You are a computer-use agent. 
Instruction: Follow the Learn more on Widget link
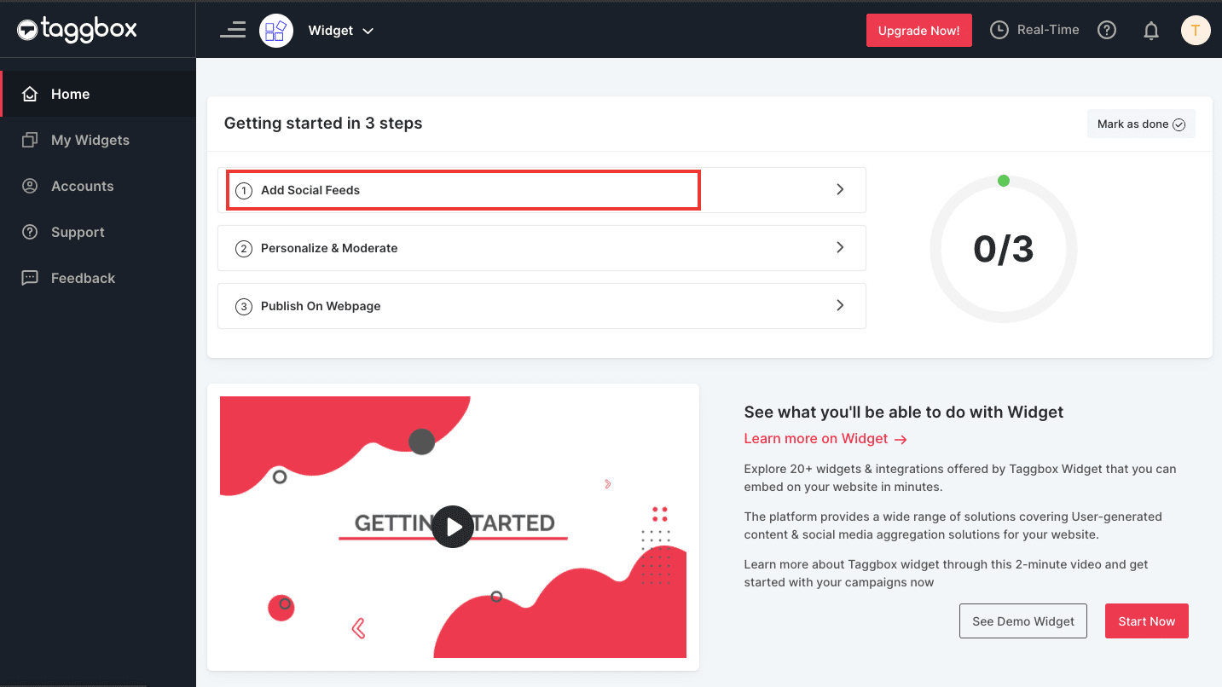point(825,438)
